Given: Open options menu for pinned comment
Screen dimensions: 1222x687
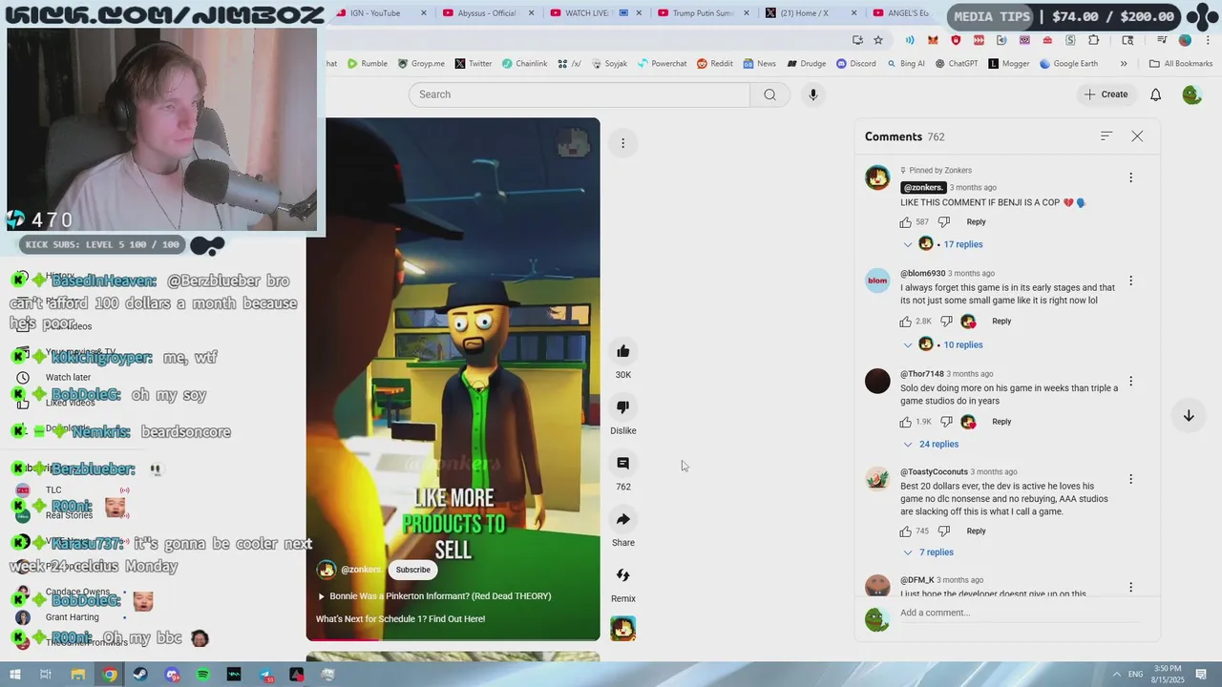Looking at the screenshot, I should pyautogui.click(x=1130, y=177).
